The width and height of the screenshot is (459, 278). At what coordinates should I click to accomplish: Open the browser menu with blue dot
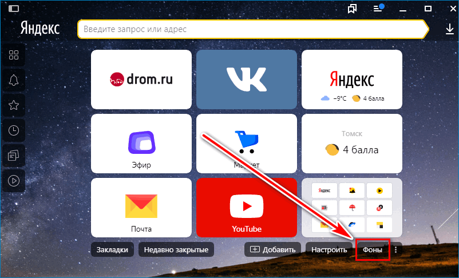click(x=378, y=8)
